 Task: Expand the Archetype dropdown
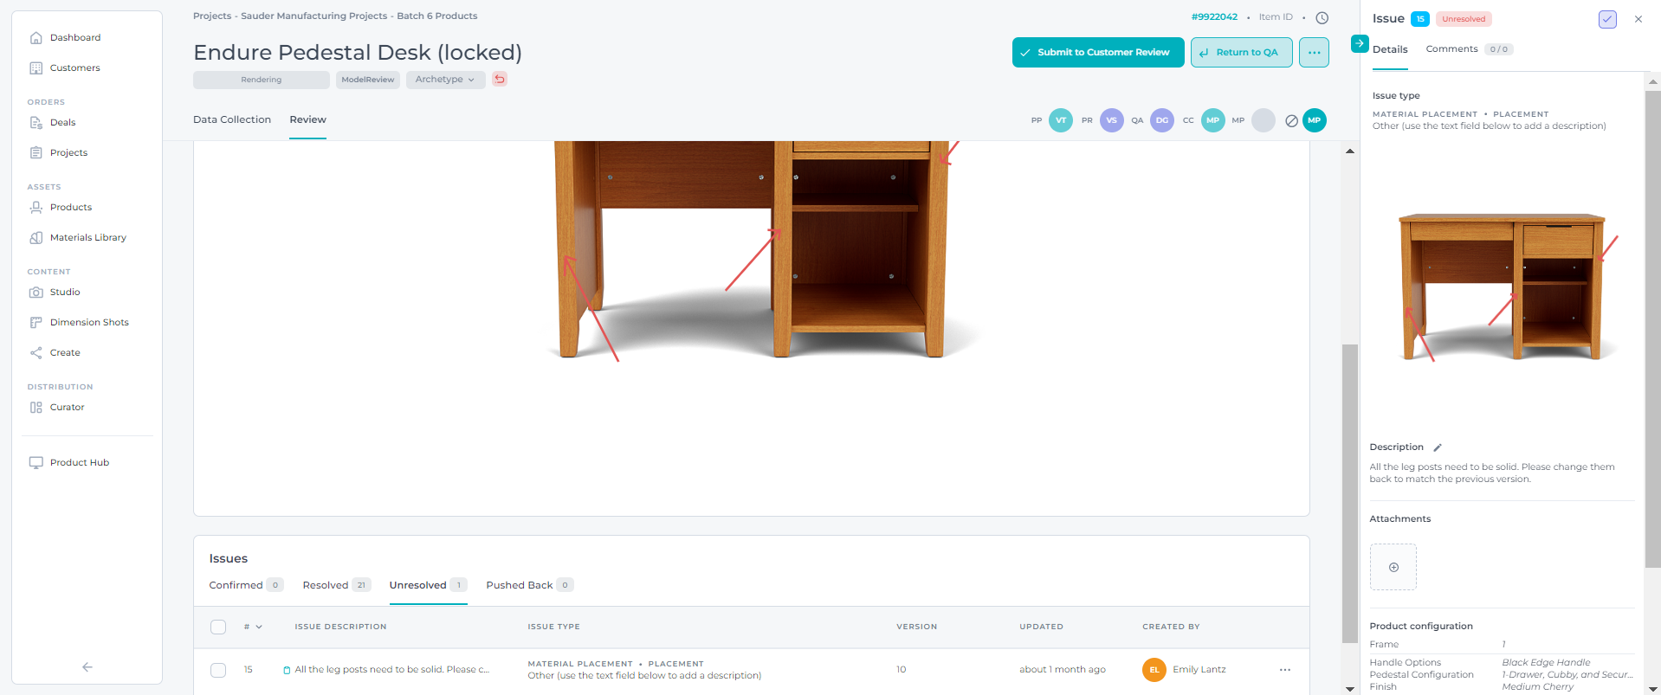(x=445, y=80)
